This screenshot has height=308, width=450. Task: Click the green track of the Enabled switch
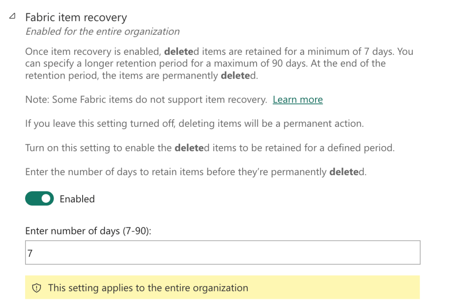pyautogui.click(x=33, y=199)
